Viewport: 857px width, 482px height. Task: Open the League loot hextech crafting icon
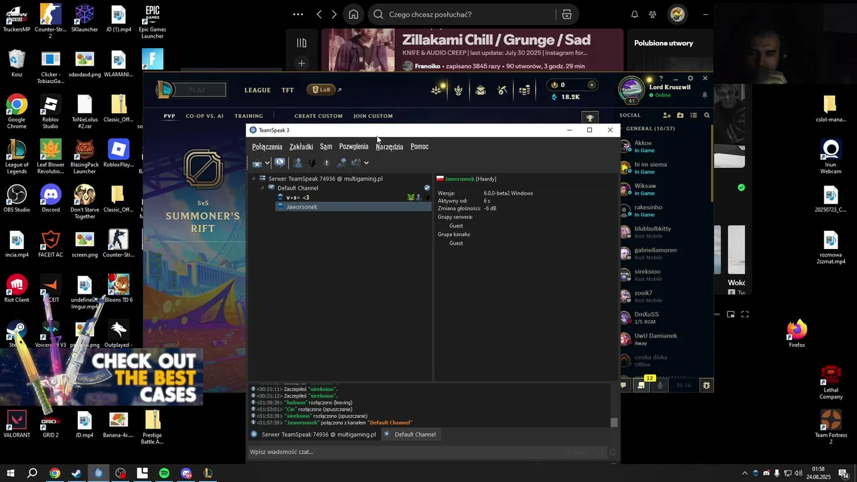[x=459, y=90]
